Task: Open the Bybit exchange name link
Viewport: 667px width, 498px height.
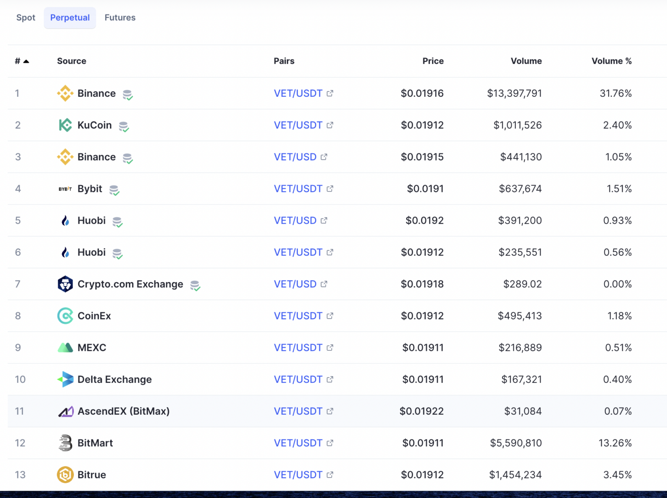Action: coord(90,189)
